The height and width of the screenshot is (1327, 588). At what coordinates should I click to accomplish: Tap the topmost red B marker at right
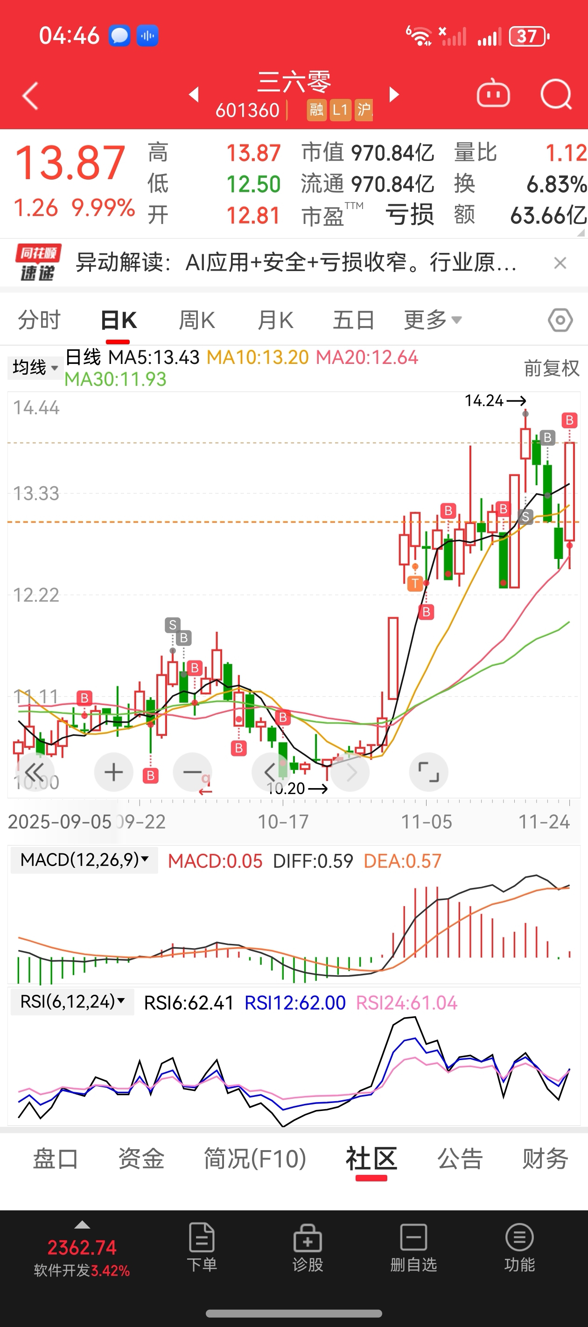point(569,420)
